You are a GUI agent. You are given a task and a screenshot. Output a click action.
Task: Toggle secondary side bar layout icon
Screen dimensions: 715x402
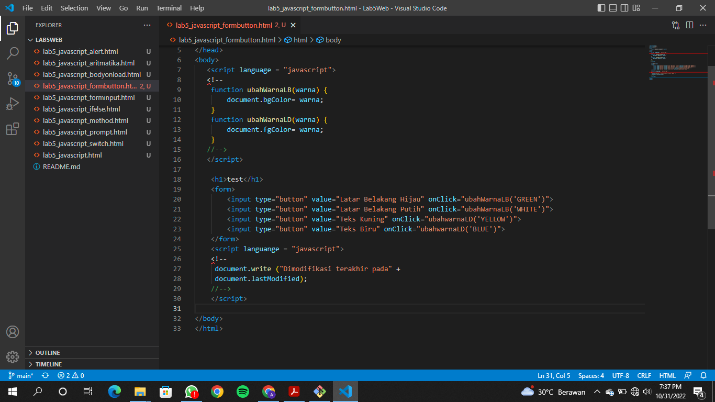[625, 8]
